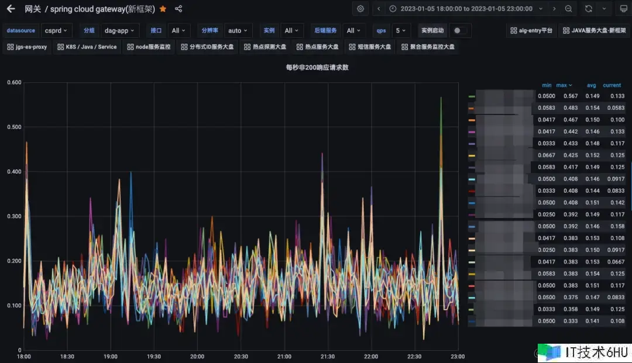Toggle the 实例启动 switch
Viewport: 632px width, 363px height.
[x=460, y=30]
